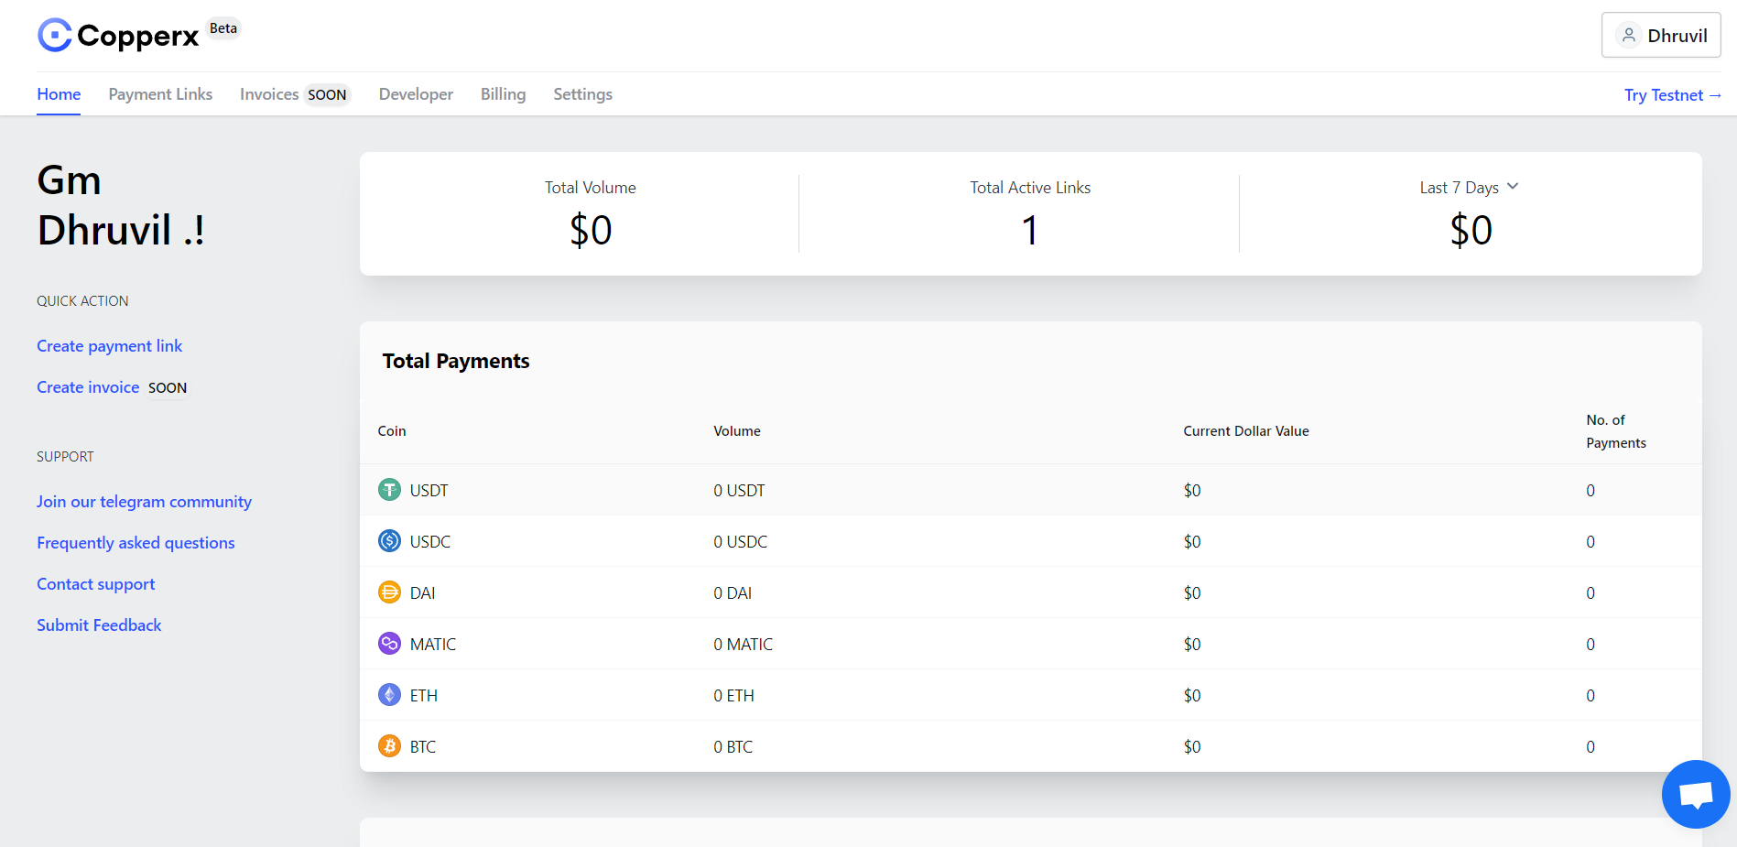Click the USDC coin icon
Image resolution: width=1737 pixels, height=847 pixels.
tap(389, 541)
